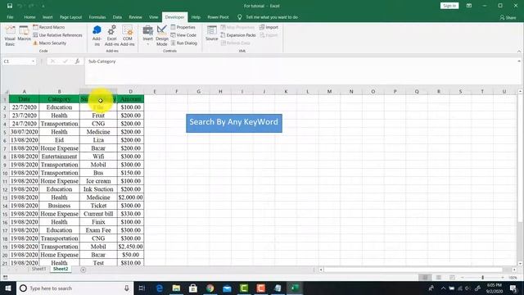Select all cells corner button
Screen dimensions: 524x295
click(5, 91)
